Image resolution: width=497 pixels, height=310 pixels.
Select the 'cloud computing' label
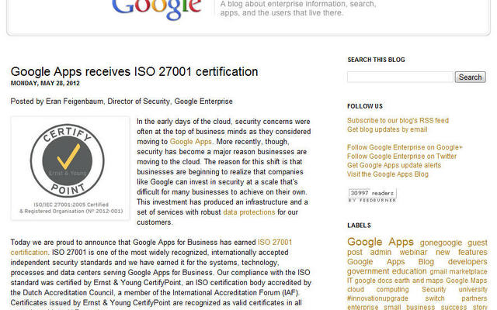point(378,289)
